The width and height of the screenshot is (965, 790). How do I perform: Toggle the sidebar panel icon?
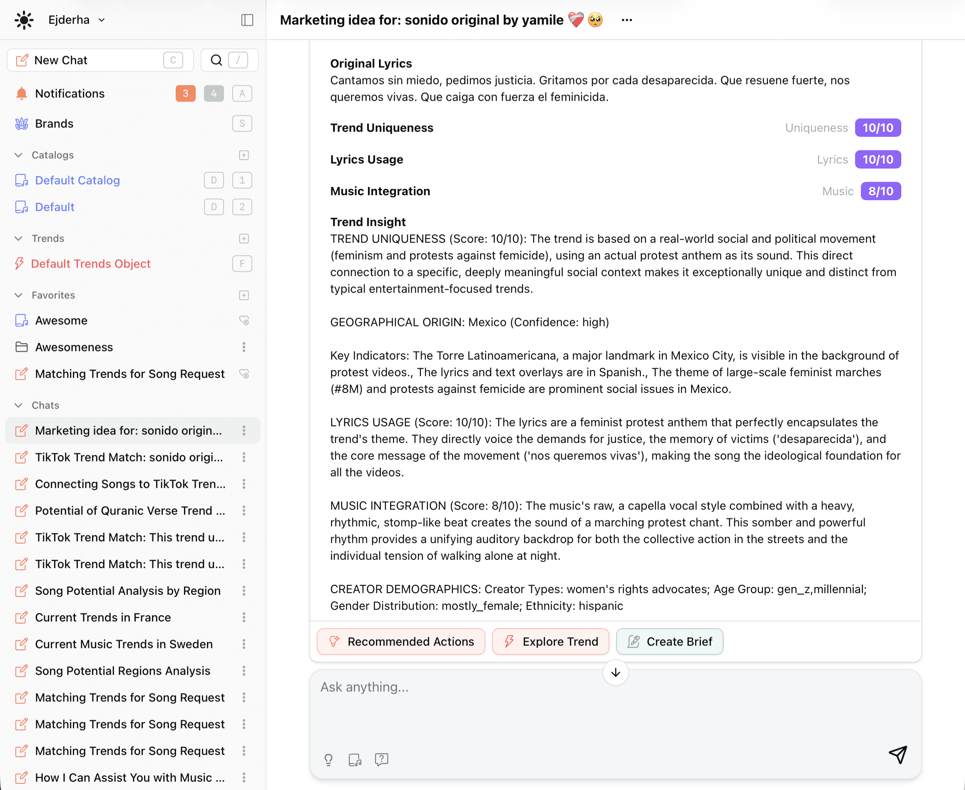tap(247, 20)
